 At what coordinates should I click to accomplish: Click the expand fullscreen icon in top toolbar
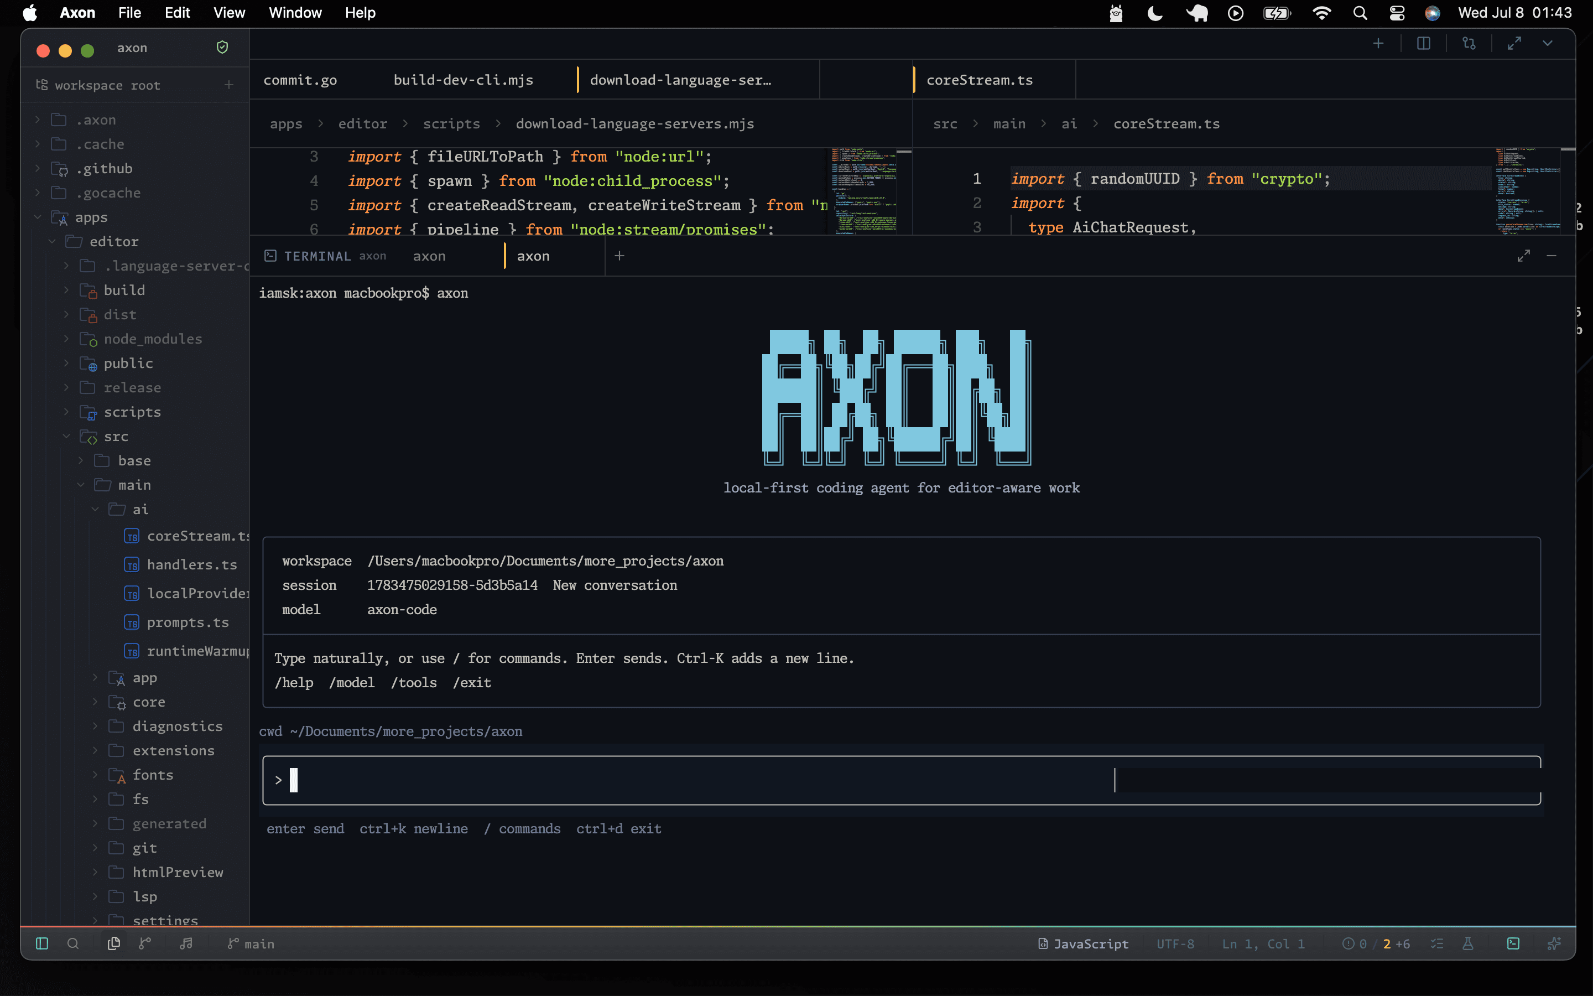(1514, 44)
